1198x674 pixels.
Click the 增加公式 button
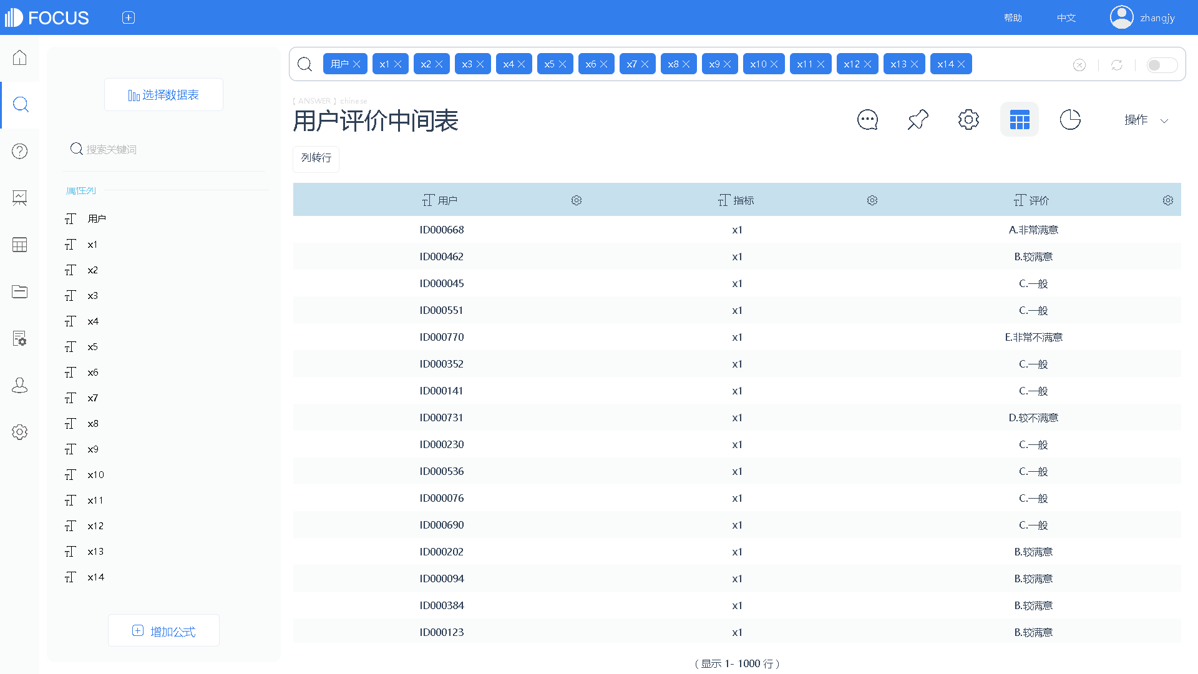163,631
